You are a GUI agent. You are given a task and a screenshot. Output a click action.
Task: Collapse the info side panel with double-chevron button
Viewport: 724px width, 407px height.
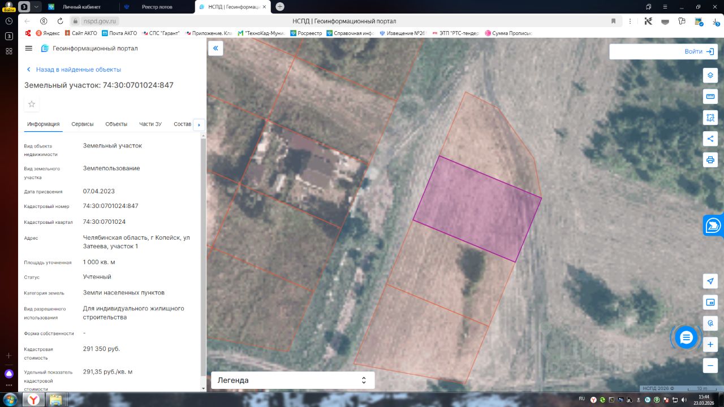tap(216, 49)
